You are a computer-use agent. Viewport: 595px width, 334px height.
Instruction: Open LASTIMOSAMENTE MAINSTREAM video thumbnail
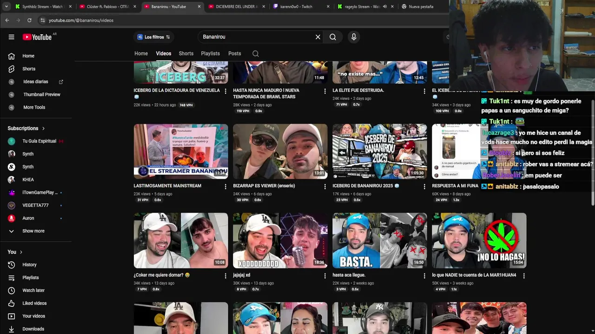(x=181, y=151)
